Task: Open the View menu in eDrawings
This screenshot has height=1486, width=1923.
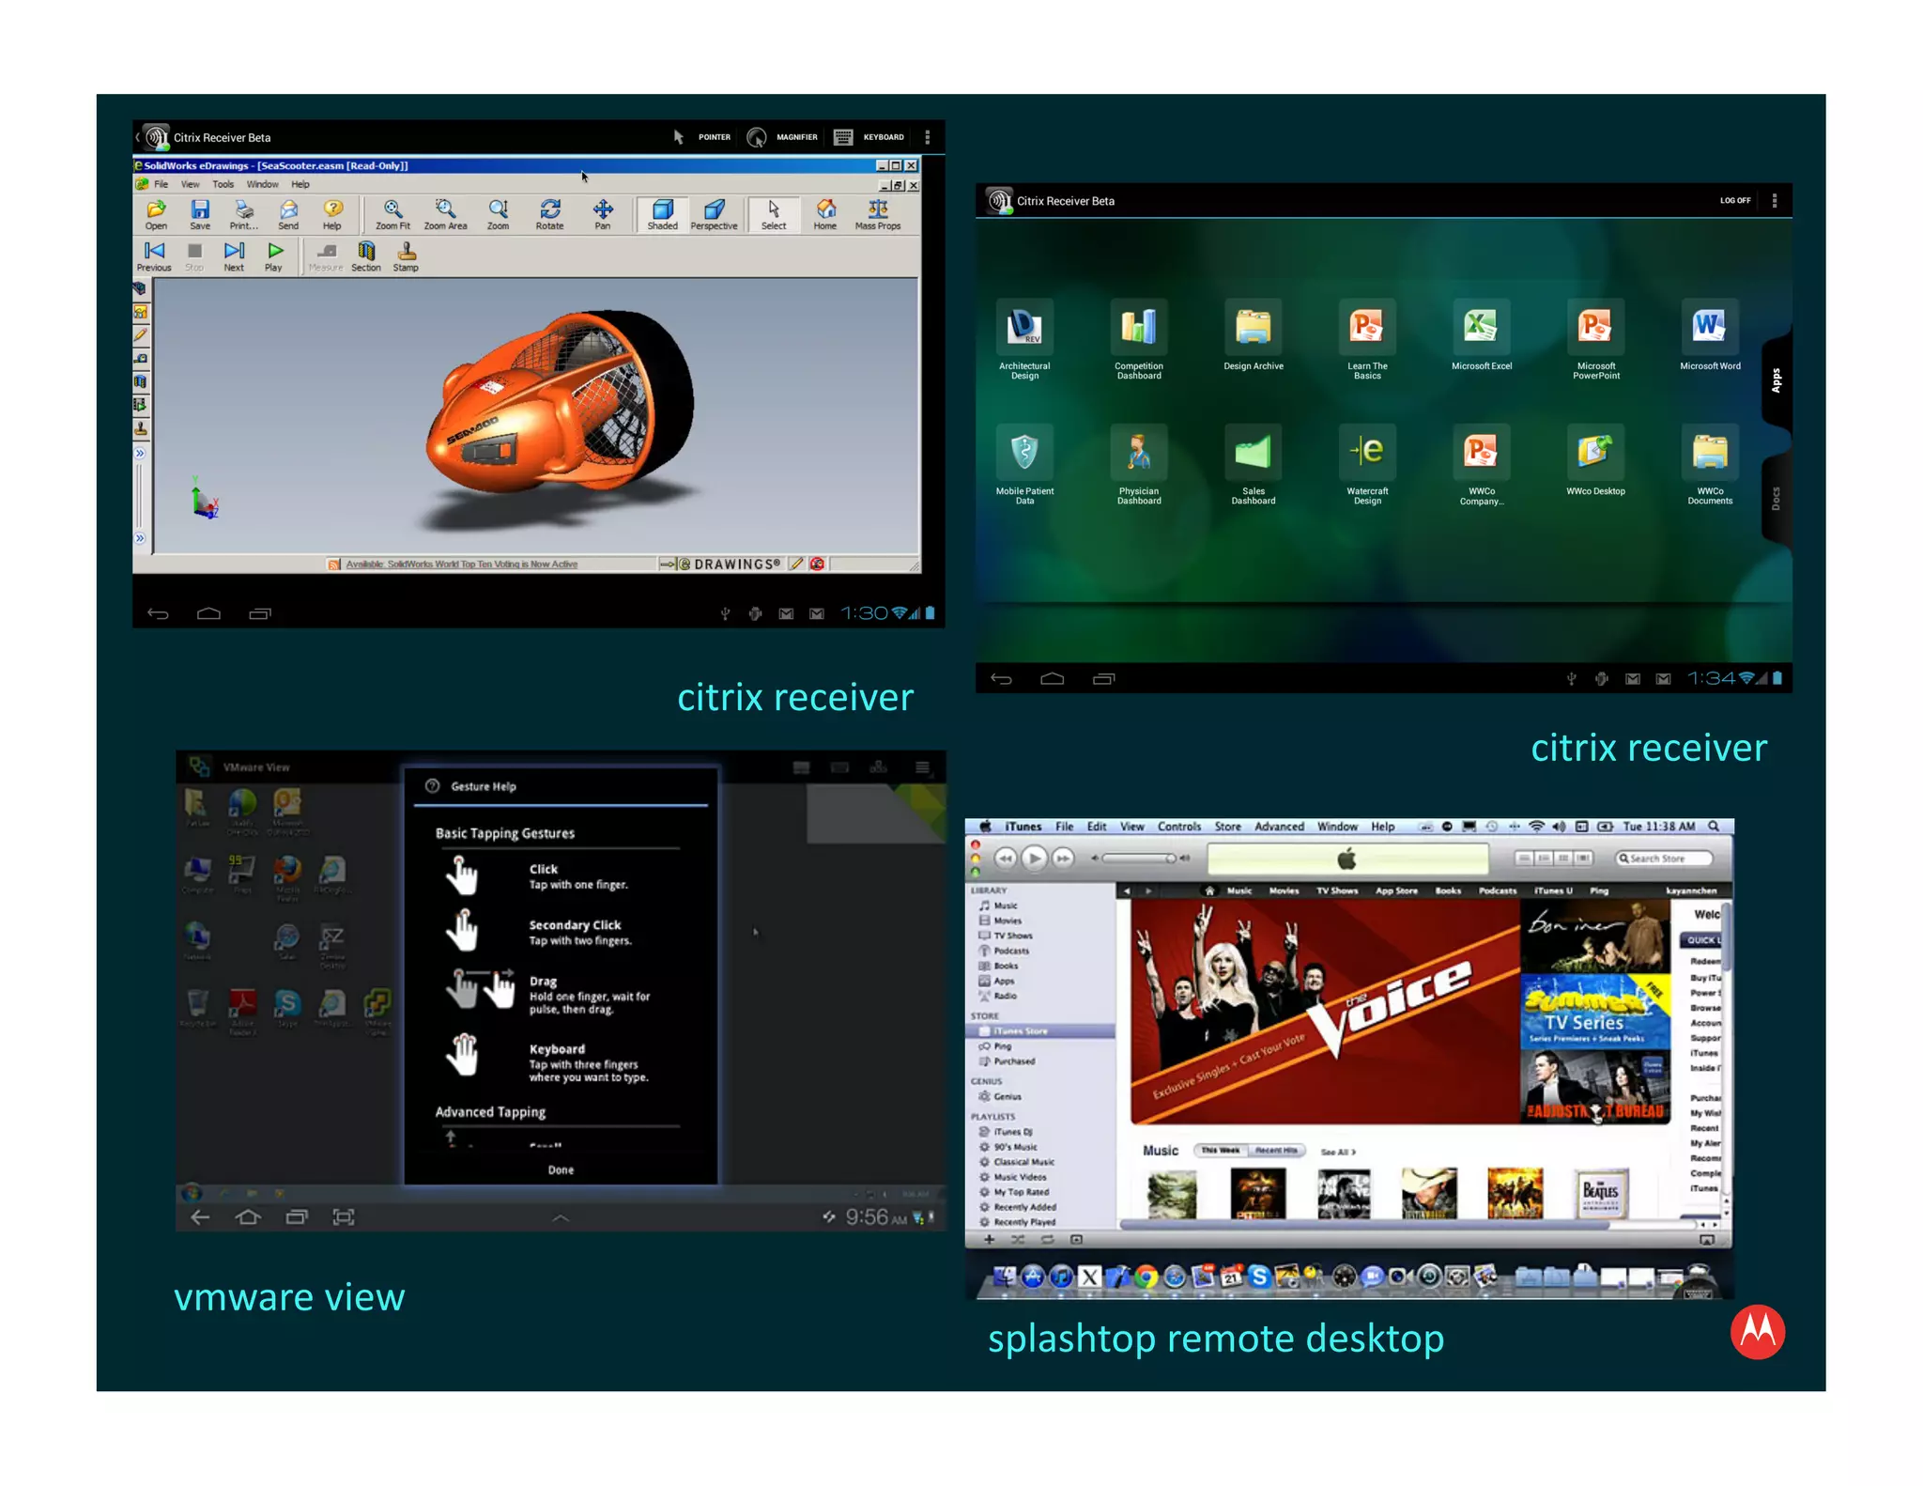Action: pos(191,184)
